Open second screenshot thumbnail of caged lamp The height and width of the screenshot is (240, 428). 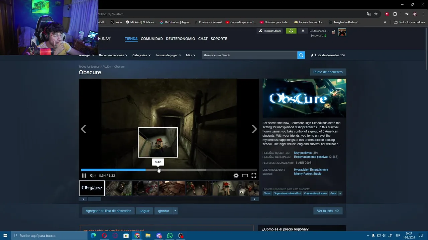[119, 188]
